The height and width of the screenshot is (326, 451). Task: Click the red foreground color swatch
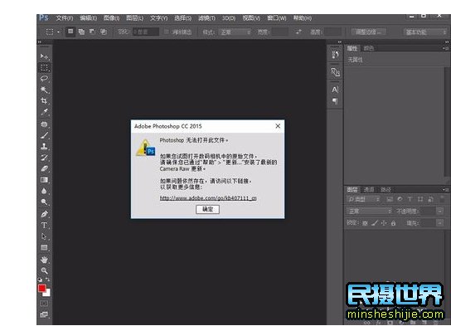pos(42,289)
